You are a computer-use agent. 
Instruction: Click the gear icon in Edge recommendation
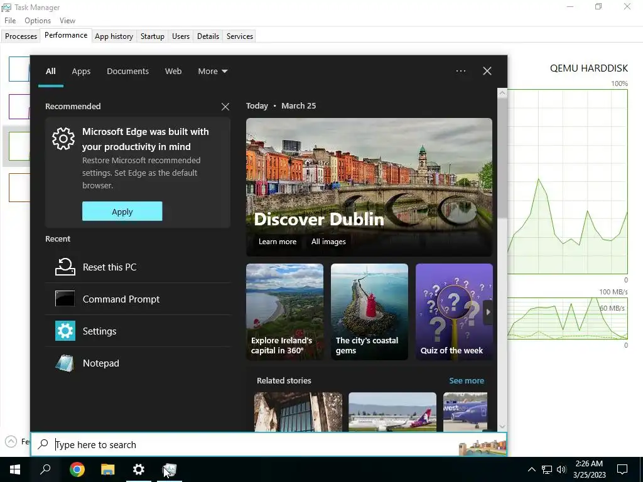63,139
